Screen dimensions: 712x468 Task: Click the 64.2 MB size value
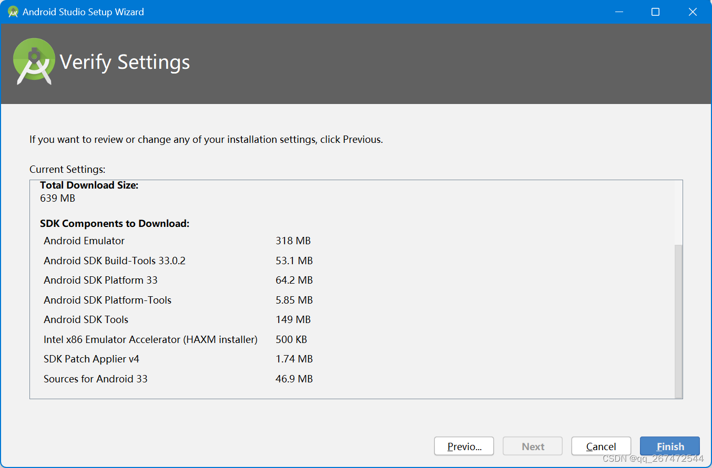294,280
